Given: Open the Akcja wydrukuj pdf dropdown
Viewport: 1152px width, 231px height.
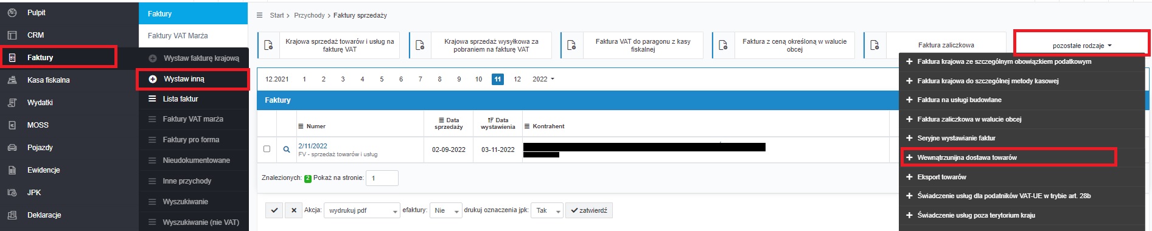Looking at the screenshot, I should [x=361, y=210].
